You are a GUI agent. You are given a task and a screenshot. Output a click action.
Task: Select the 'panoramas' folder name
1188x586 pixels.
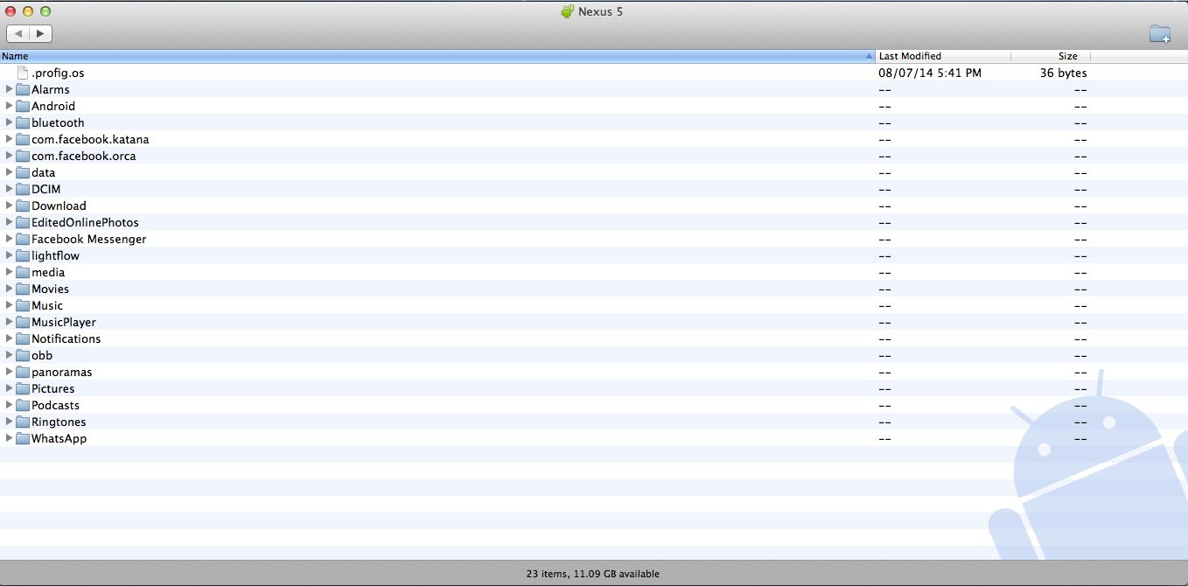coord(62,372)
